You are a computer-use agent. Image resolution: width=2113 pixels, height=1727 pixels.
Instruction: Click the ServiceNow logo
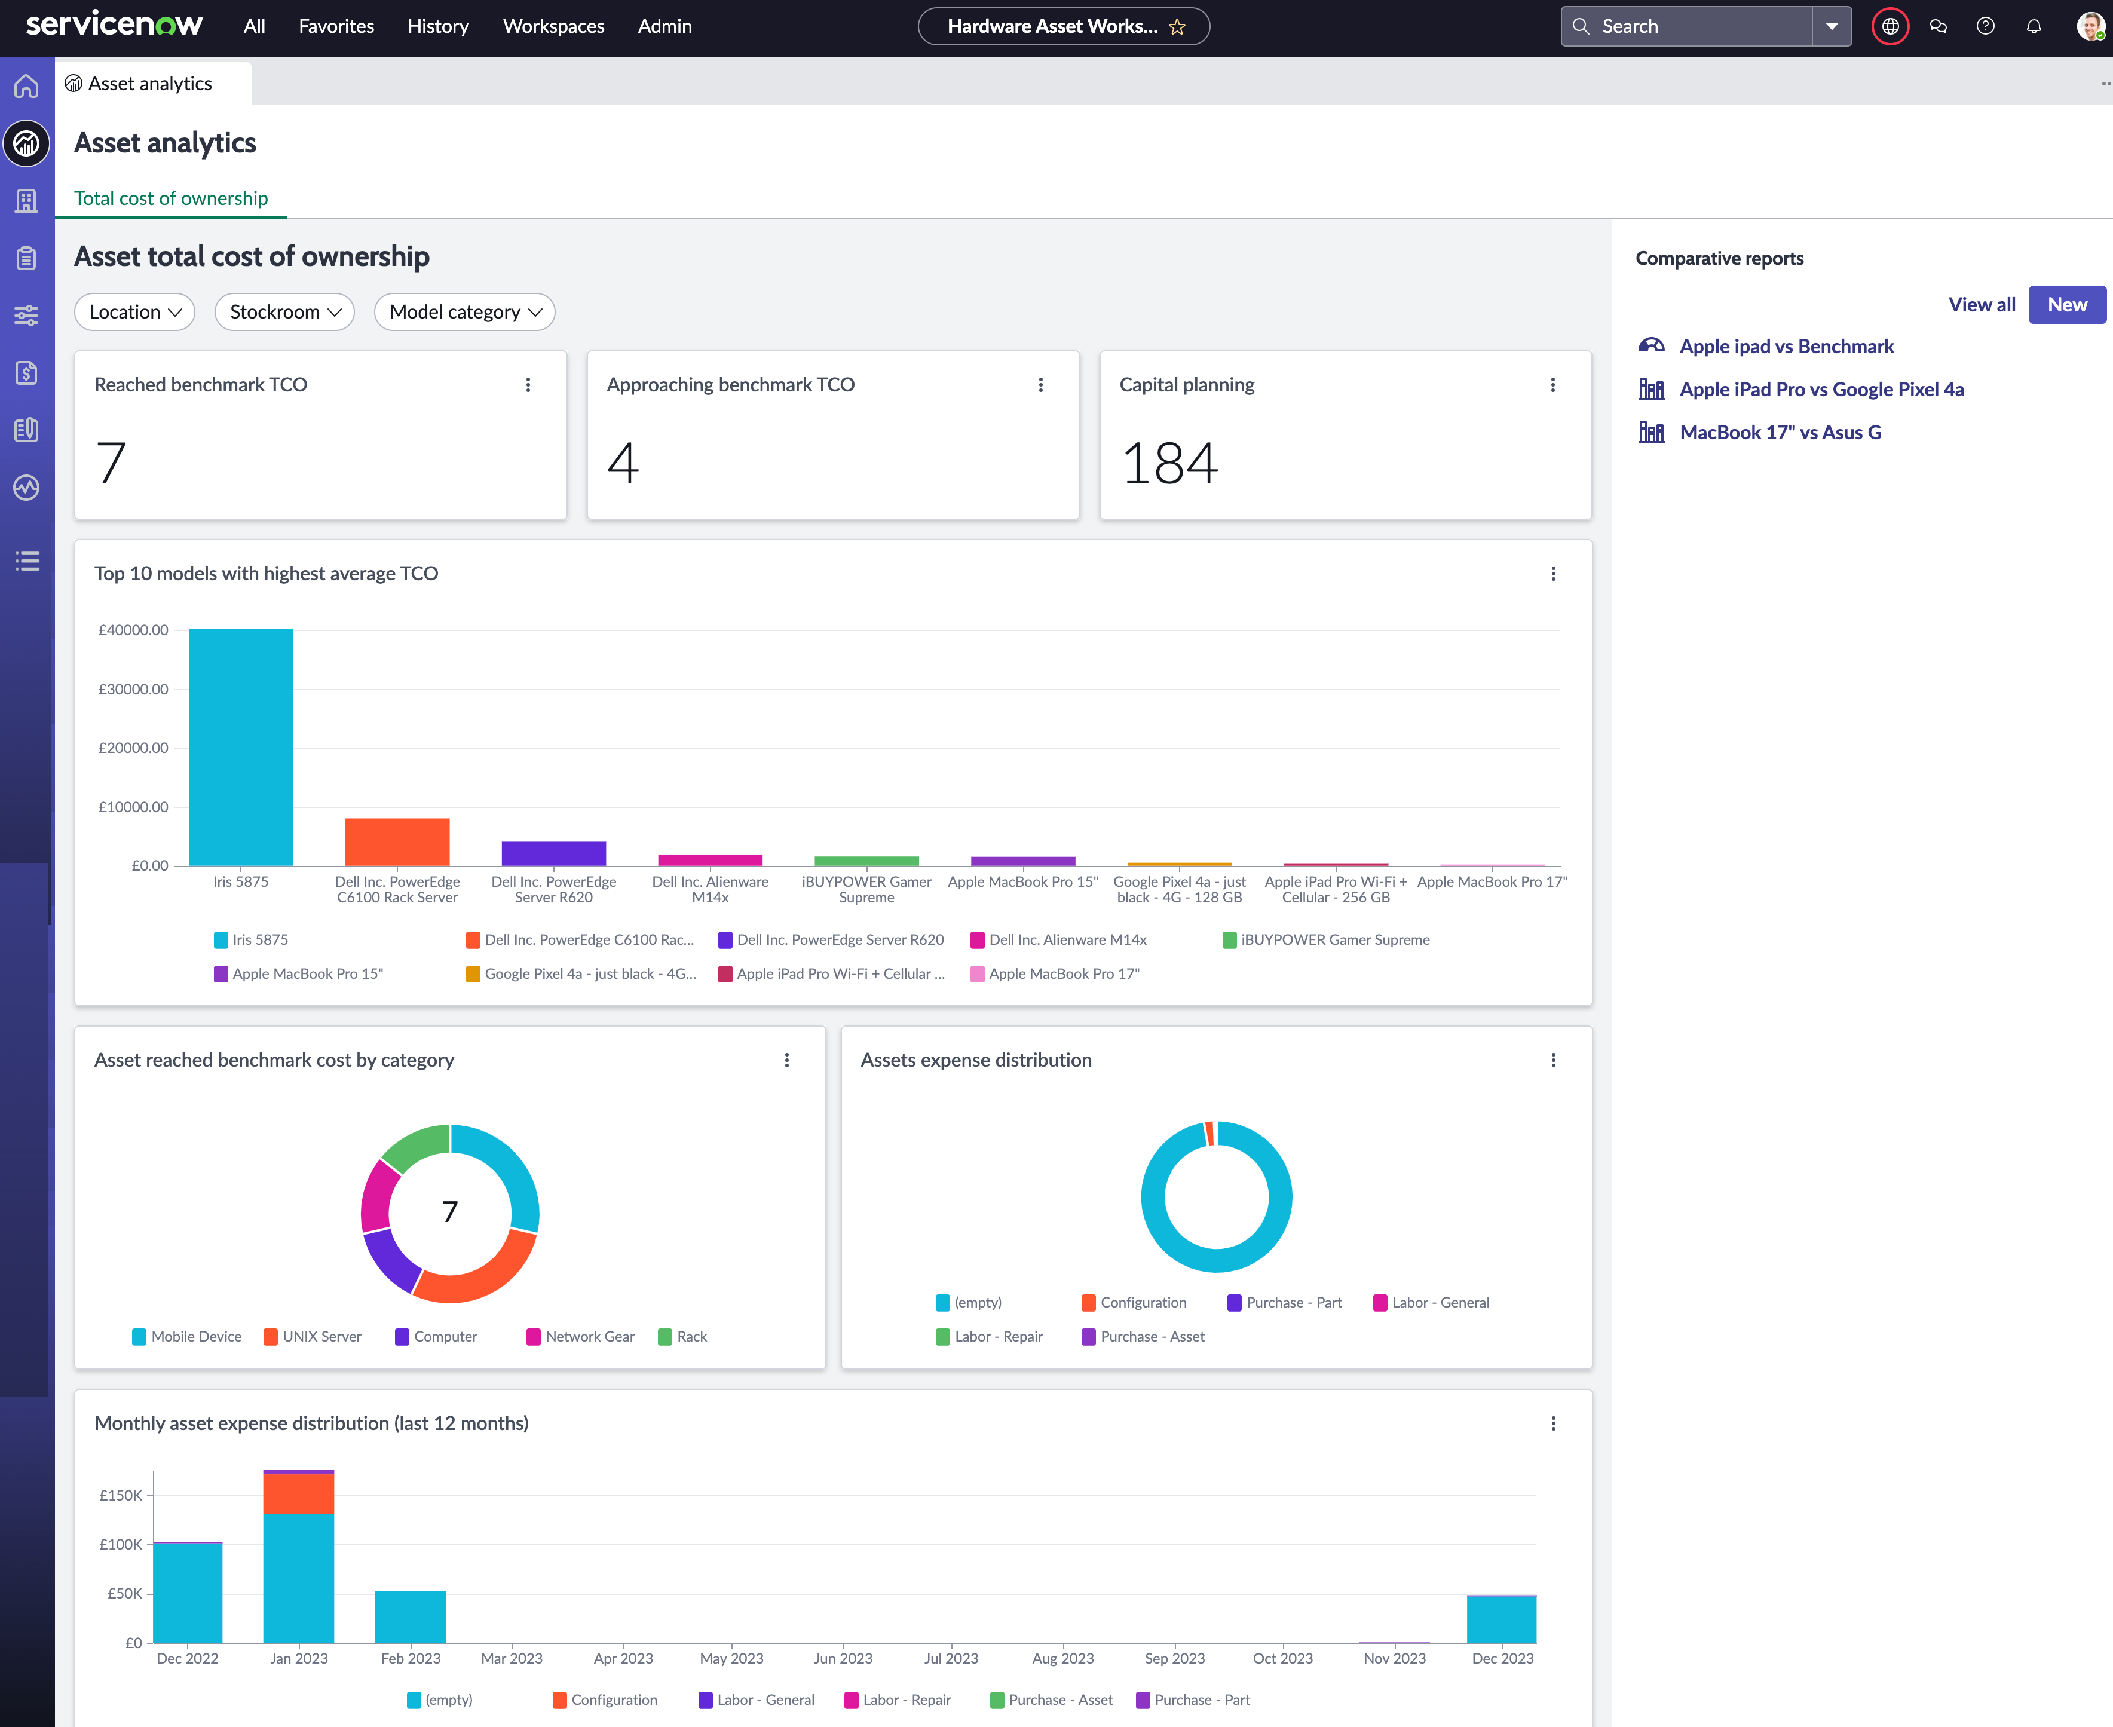[114, 24]
